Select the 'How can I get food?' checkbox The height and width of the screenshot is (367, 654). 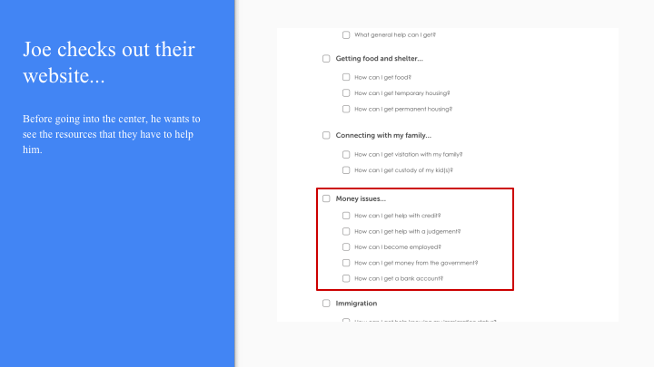pyautogui.click(x=346, y=77)
